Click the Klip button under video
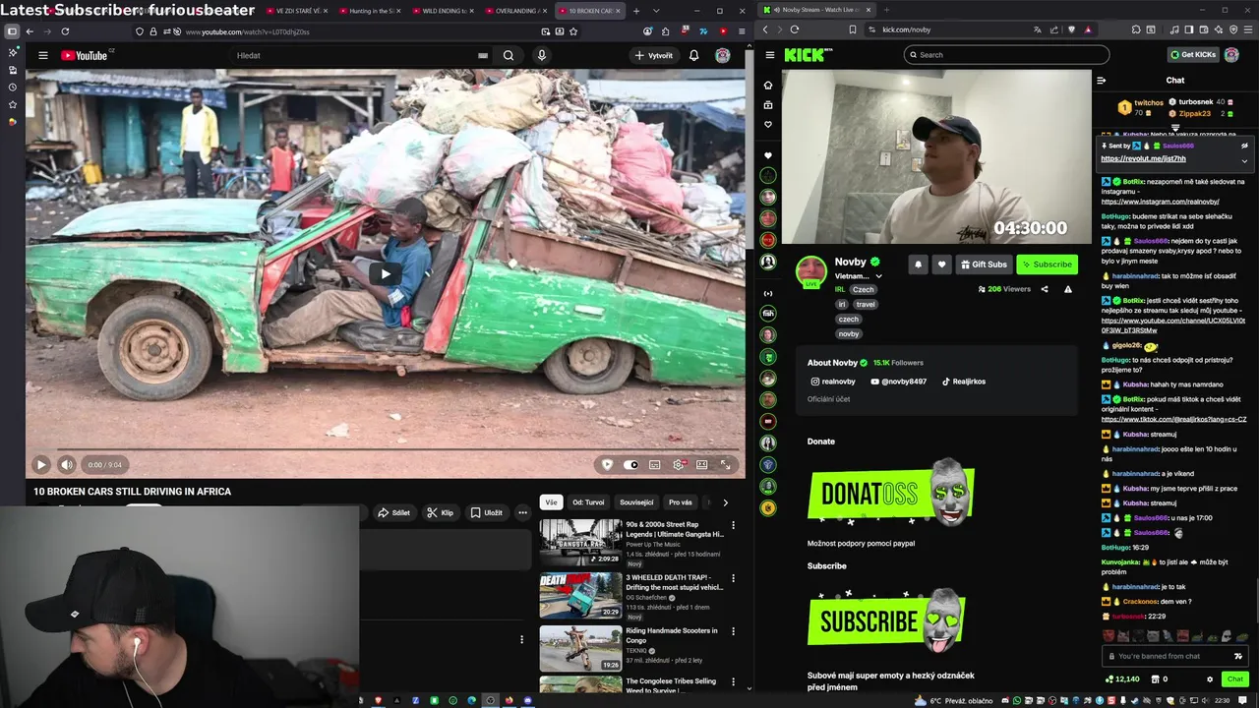Viewport: 1259px width, 708px height. (440, 512)
